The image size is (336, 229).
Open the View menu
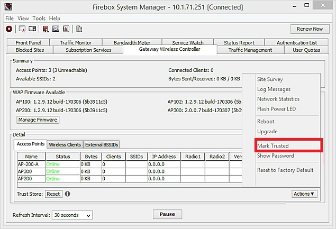click(x=23, y=19)
